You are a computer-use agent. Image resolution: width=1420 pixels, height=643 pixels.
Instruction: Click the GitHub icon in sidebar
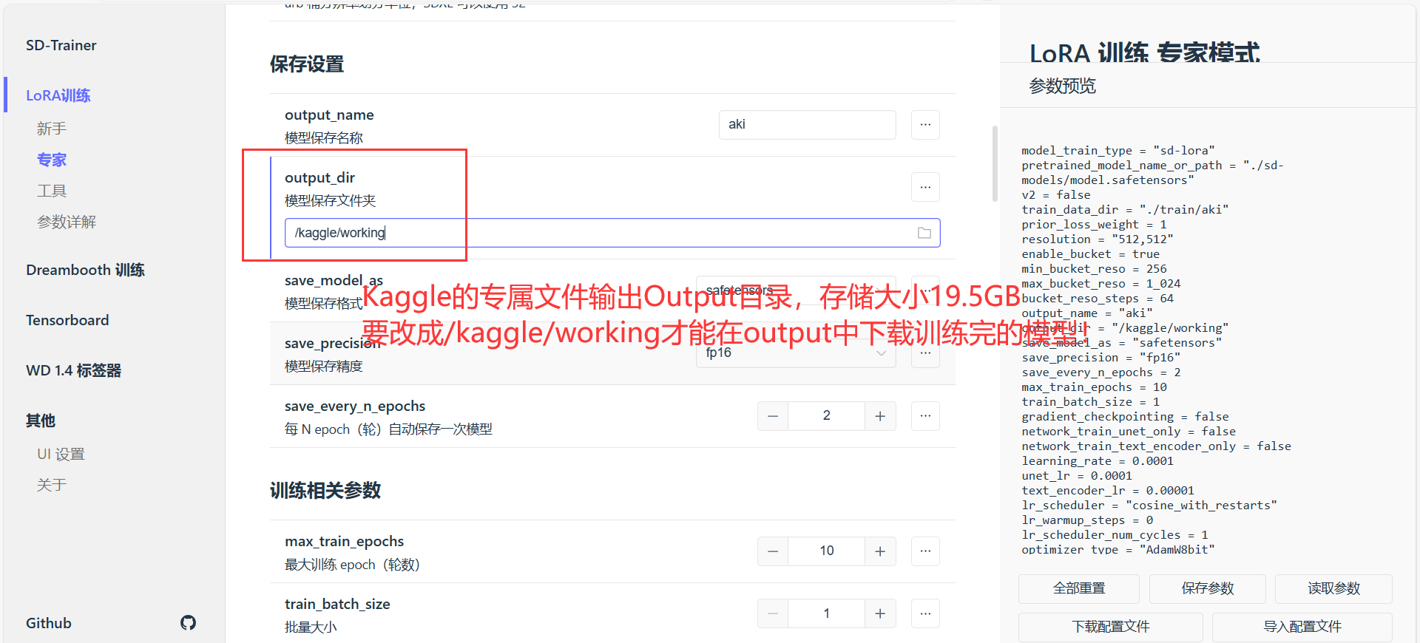click(188, 623)
